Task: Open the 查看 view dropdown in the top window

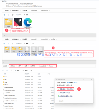Action: 27,15
